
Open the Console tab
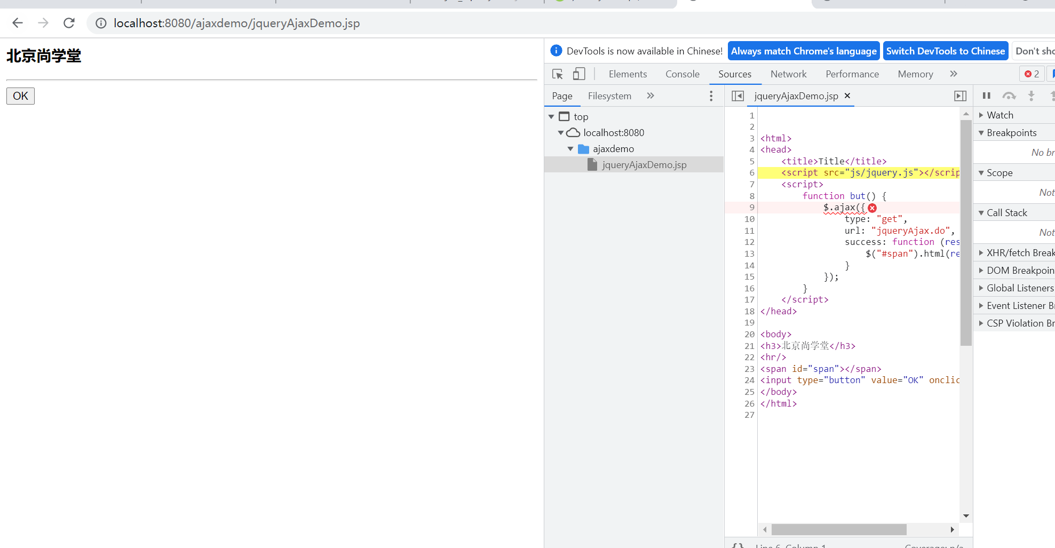[682, 74]
